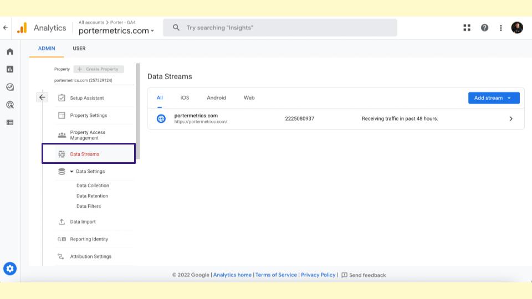Click Send feedback text in footer
This screenshot has height=299, width=532.
click(367, 275)
